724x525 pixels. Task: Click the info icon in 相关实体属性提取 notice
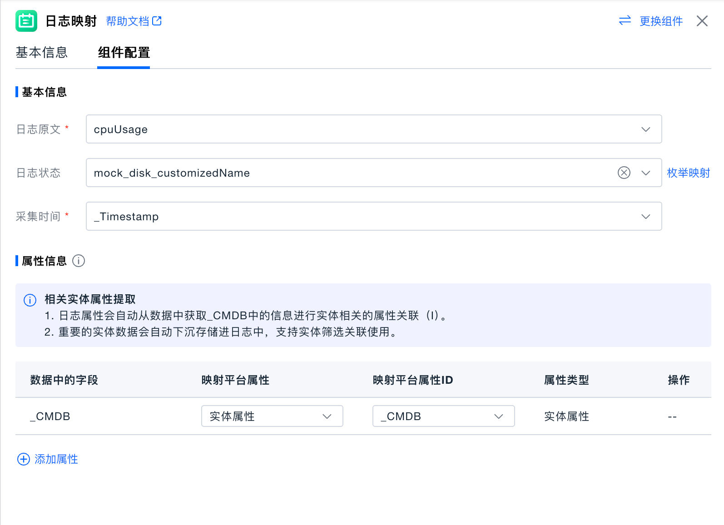click(30, 300)
